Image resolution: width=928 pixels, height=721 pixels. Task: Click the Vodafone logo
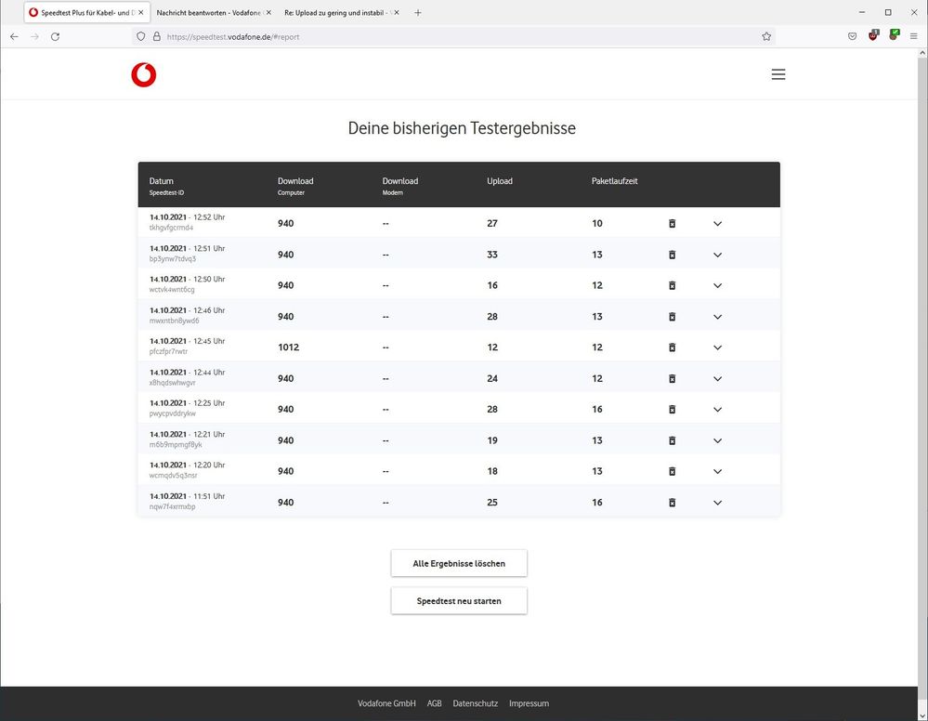144,74
